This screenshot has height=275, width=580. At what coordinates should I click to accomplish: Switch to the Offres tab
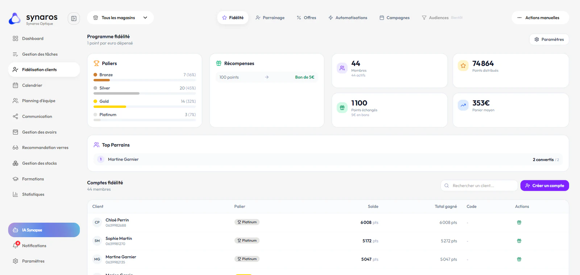(x=306, y=18)
